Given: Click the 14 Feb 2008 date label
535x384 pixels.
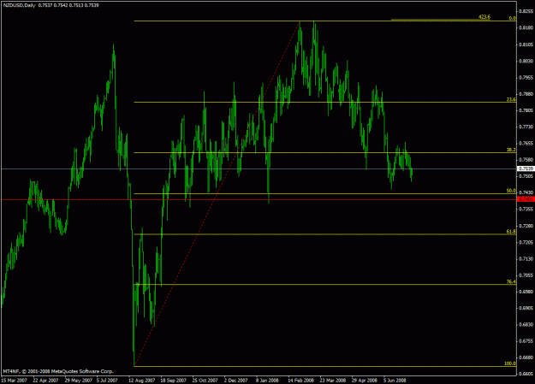Looking at the screenshot, I should (300, 381).
